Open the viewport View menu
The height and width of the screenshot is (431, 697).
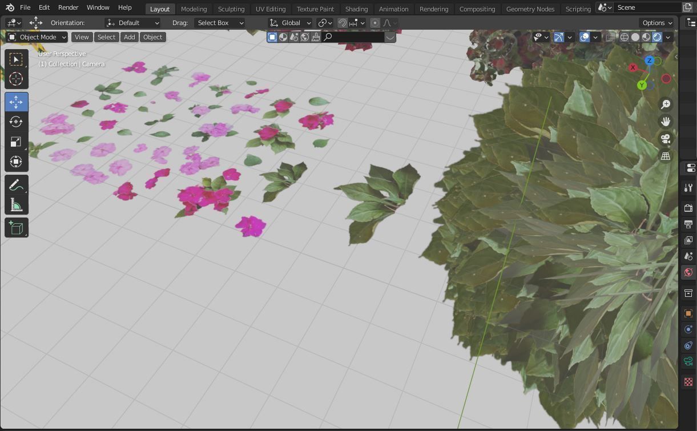coord(82,37)
